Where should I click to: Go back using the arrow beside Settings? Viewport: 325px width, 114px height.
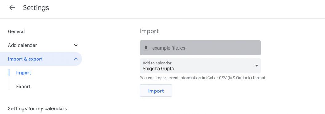pos(12,8)
